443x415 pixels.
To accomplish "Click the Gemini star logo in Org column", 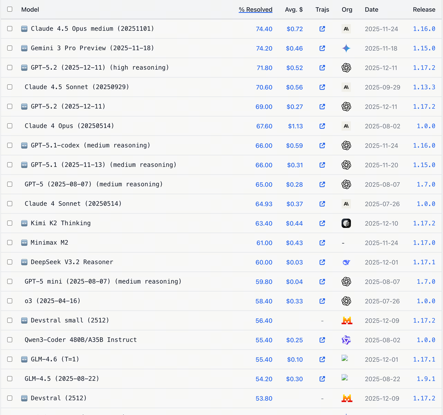I will pos(346,48).
